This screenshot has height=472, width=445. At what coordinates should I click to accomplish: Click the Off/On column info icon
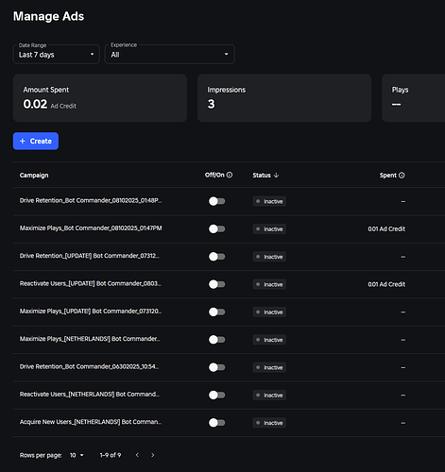(230, 175)
